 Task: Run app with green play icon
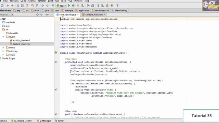pyautogui.click(x=69, y=5)
